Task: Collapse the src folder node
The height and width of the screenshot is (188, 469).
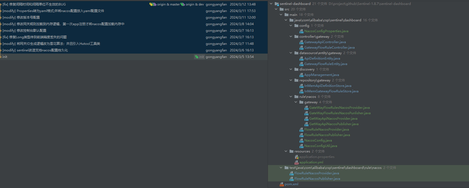Action: pos(276,9)
